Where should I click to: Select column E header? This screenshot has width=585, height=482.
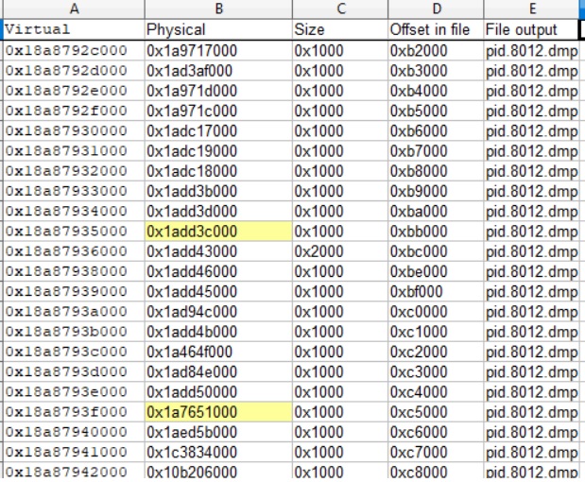530,9
